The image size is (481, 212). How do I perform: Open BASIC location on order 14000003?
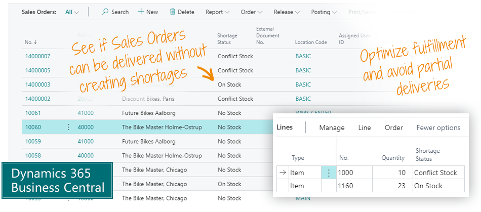(303, 84)
